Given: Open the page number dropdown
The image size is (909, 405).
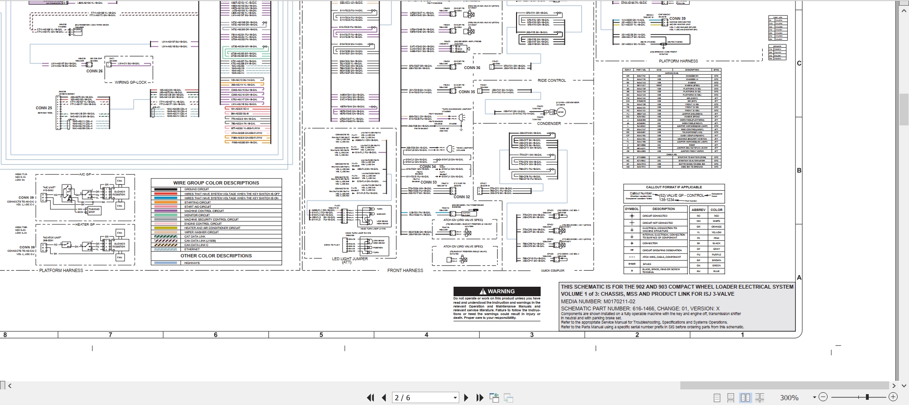Looking at the screenshot, I should point(455,397).
